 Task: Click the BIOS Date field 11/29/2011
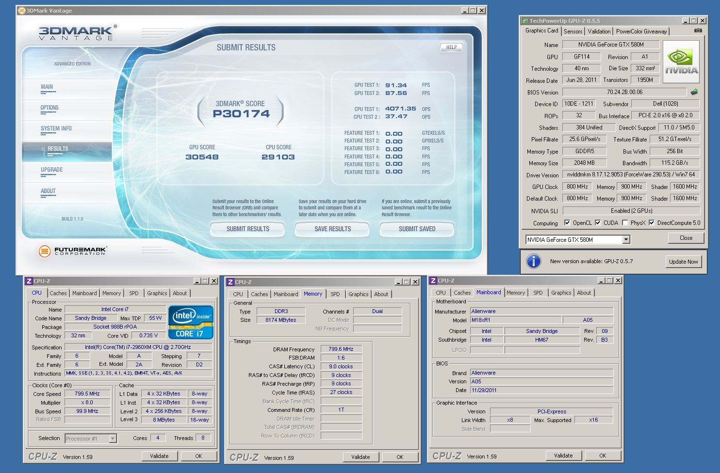pos(541,390)
